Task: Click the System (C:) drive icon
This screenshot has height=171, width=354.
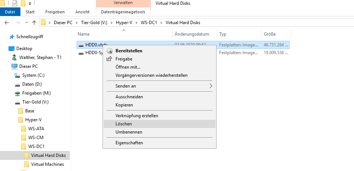Action: pos(17,75)
